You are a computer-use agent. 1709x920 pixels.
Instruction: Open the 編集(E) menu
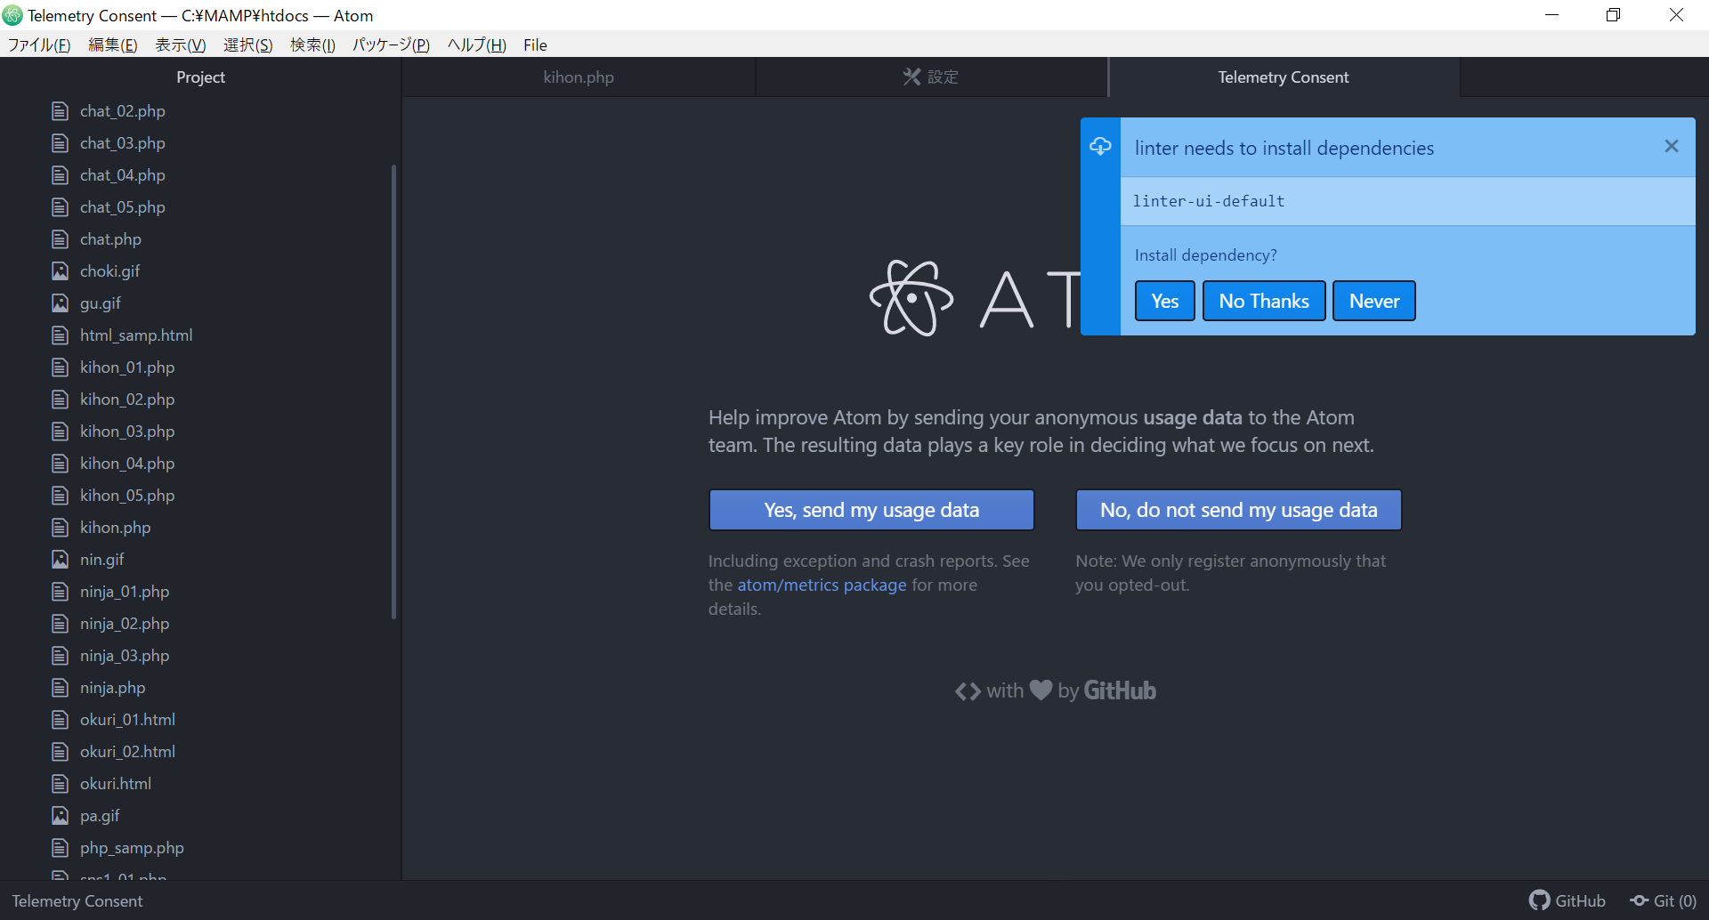[113, 44]
